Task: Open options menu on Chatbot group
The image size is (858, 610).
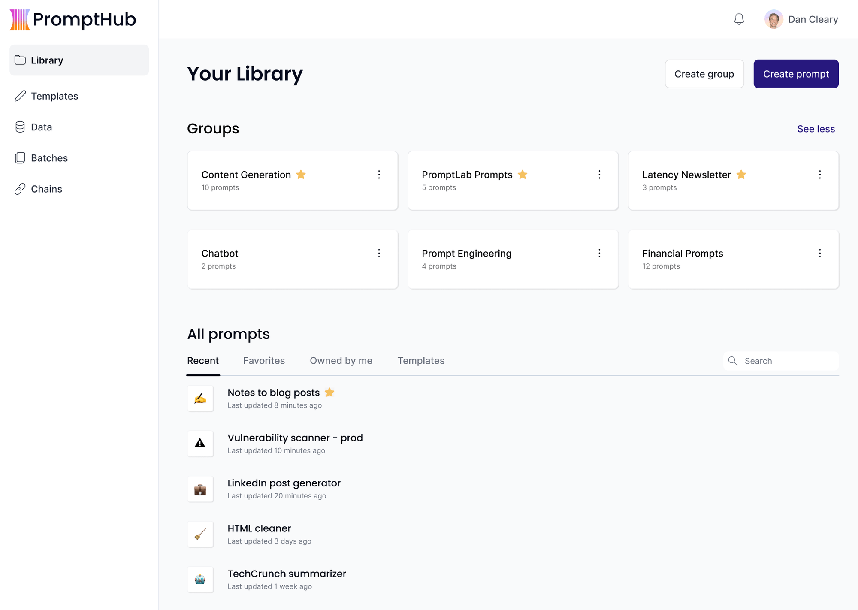Action: coord(379,253)
